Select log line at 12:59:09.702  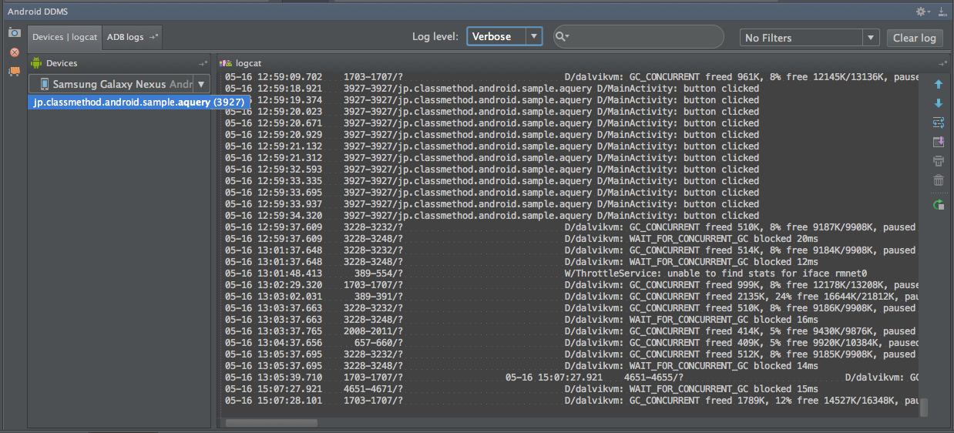click(x=572, y=77)
